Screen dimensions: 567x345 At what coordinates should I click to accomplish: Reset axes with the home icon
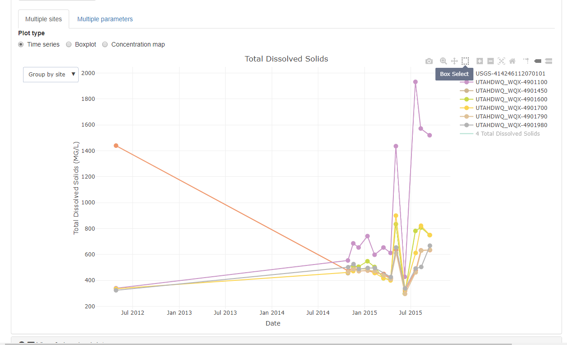tap(512, 61)
